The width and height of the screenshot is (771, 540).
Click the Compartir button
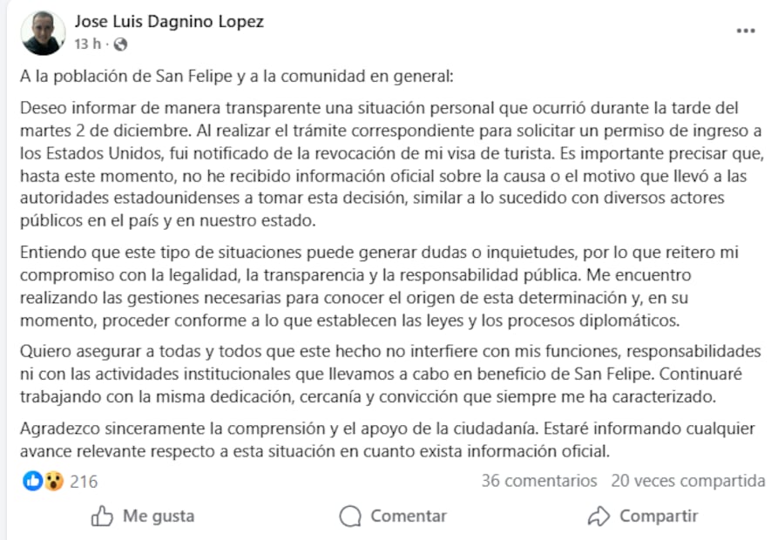(x=642, y=516)
